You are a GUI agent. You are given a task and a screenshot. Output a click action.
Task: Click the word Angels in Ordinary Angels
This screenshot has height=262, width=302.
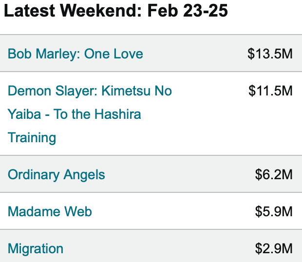tap(84, 175)
